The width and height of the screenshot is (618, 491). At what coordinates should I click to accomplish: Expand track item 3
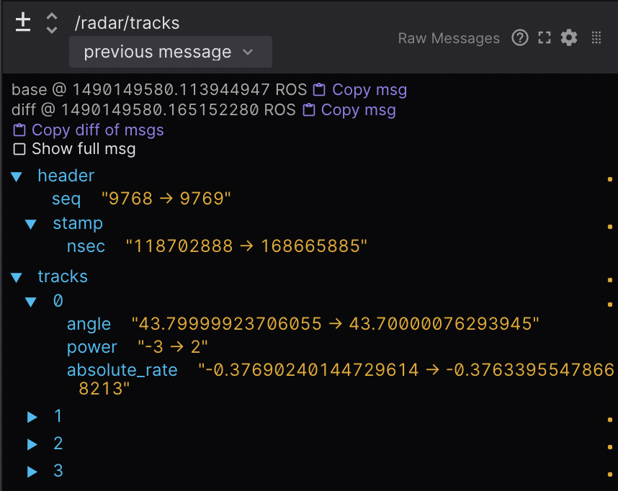coord(32,472)
